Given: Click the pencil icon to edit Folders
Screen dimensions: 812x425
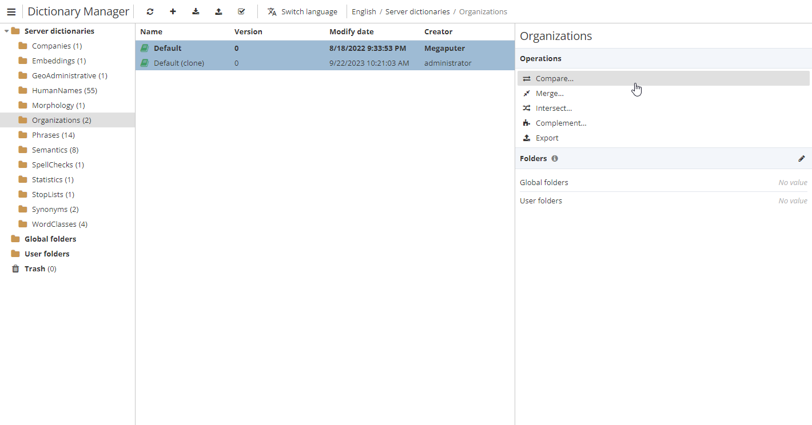Looking at the screenshot, I should 801,159.
